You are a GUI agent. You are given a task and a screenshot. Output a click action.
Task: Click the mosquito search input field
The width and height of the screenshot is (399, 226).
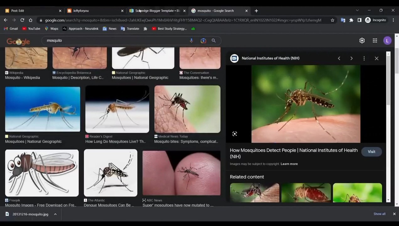[116, 40]
